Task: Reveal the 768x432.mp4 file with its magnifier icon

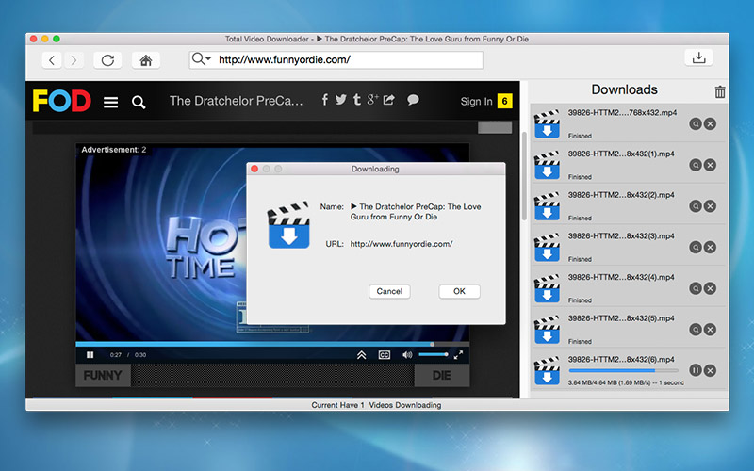Action: 696,124
